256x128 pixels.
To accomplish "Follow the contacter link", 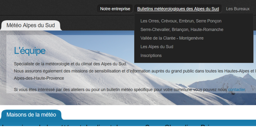I will tap(236, 90).
